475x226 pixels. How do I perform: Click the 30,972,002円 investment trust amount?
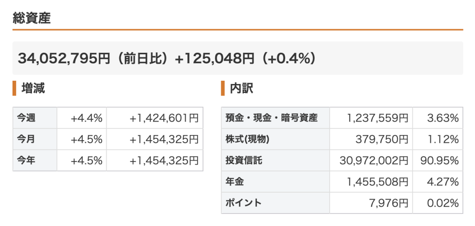tap(374, 161)
